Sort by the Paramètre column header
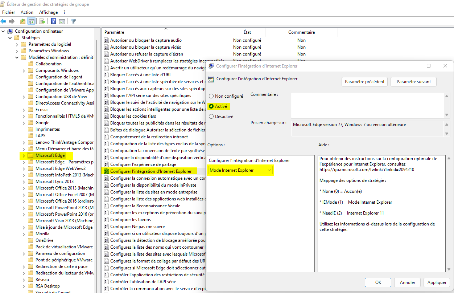The image size is (454, 293). click(165, 32)
